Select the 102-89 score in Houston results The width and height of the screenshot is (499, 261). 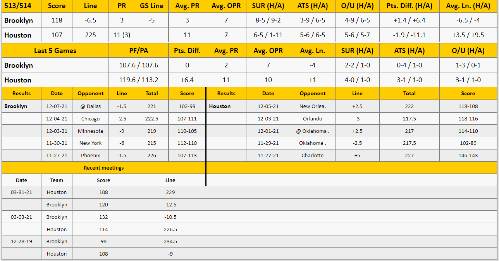[x=468, y=143]
